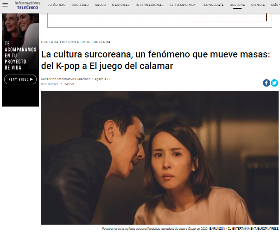Share article on Twitter
The height and width of the screenshot is (233, 280).
point(274,83)
